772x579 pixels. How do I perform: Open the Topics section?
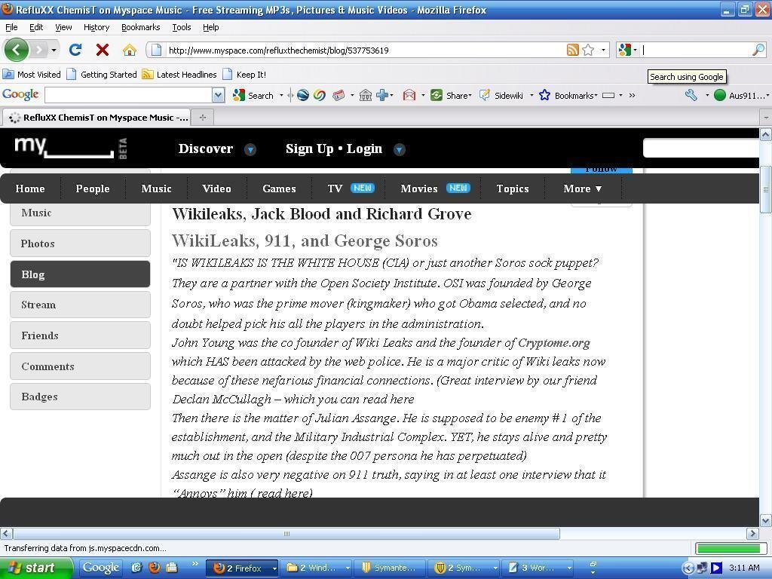coord(513,188)
